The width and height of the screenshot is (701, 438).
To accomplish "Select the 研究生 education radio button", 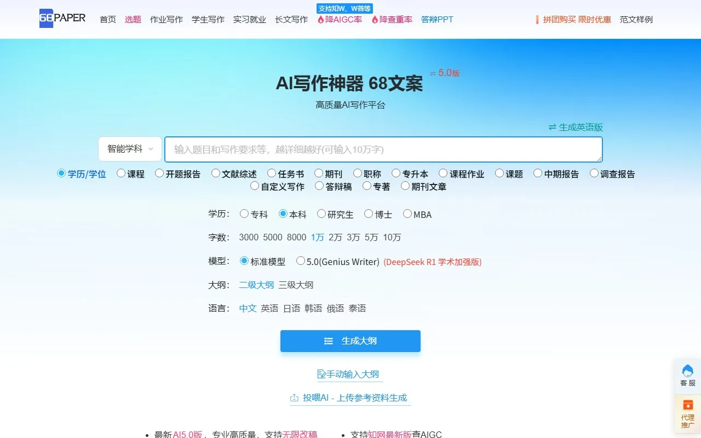I will coord(321,214).
